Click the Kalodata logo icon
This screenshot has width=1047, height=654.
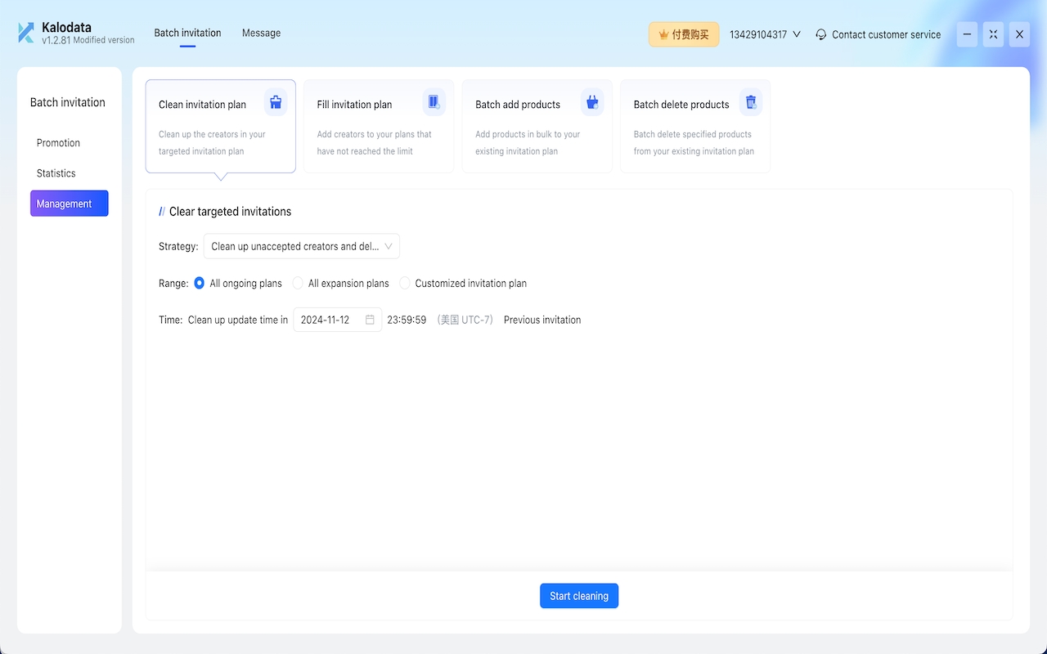(26, 33)
